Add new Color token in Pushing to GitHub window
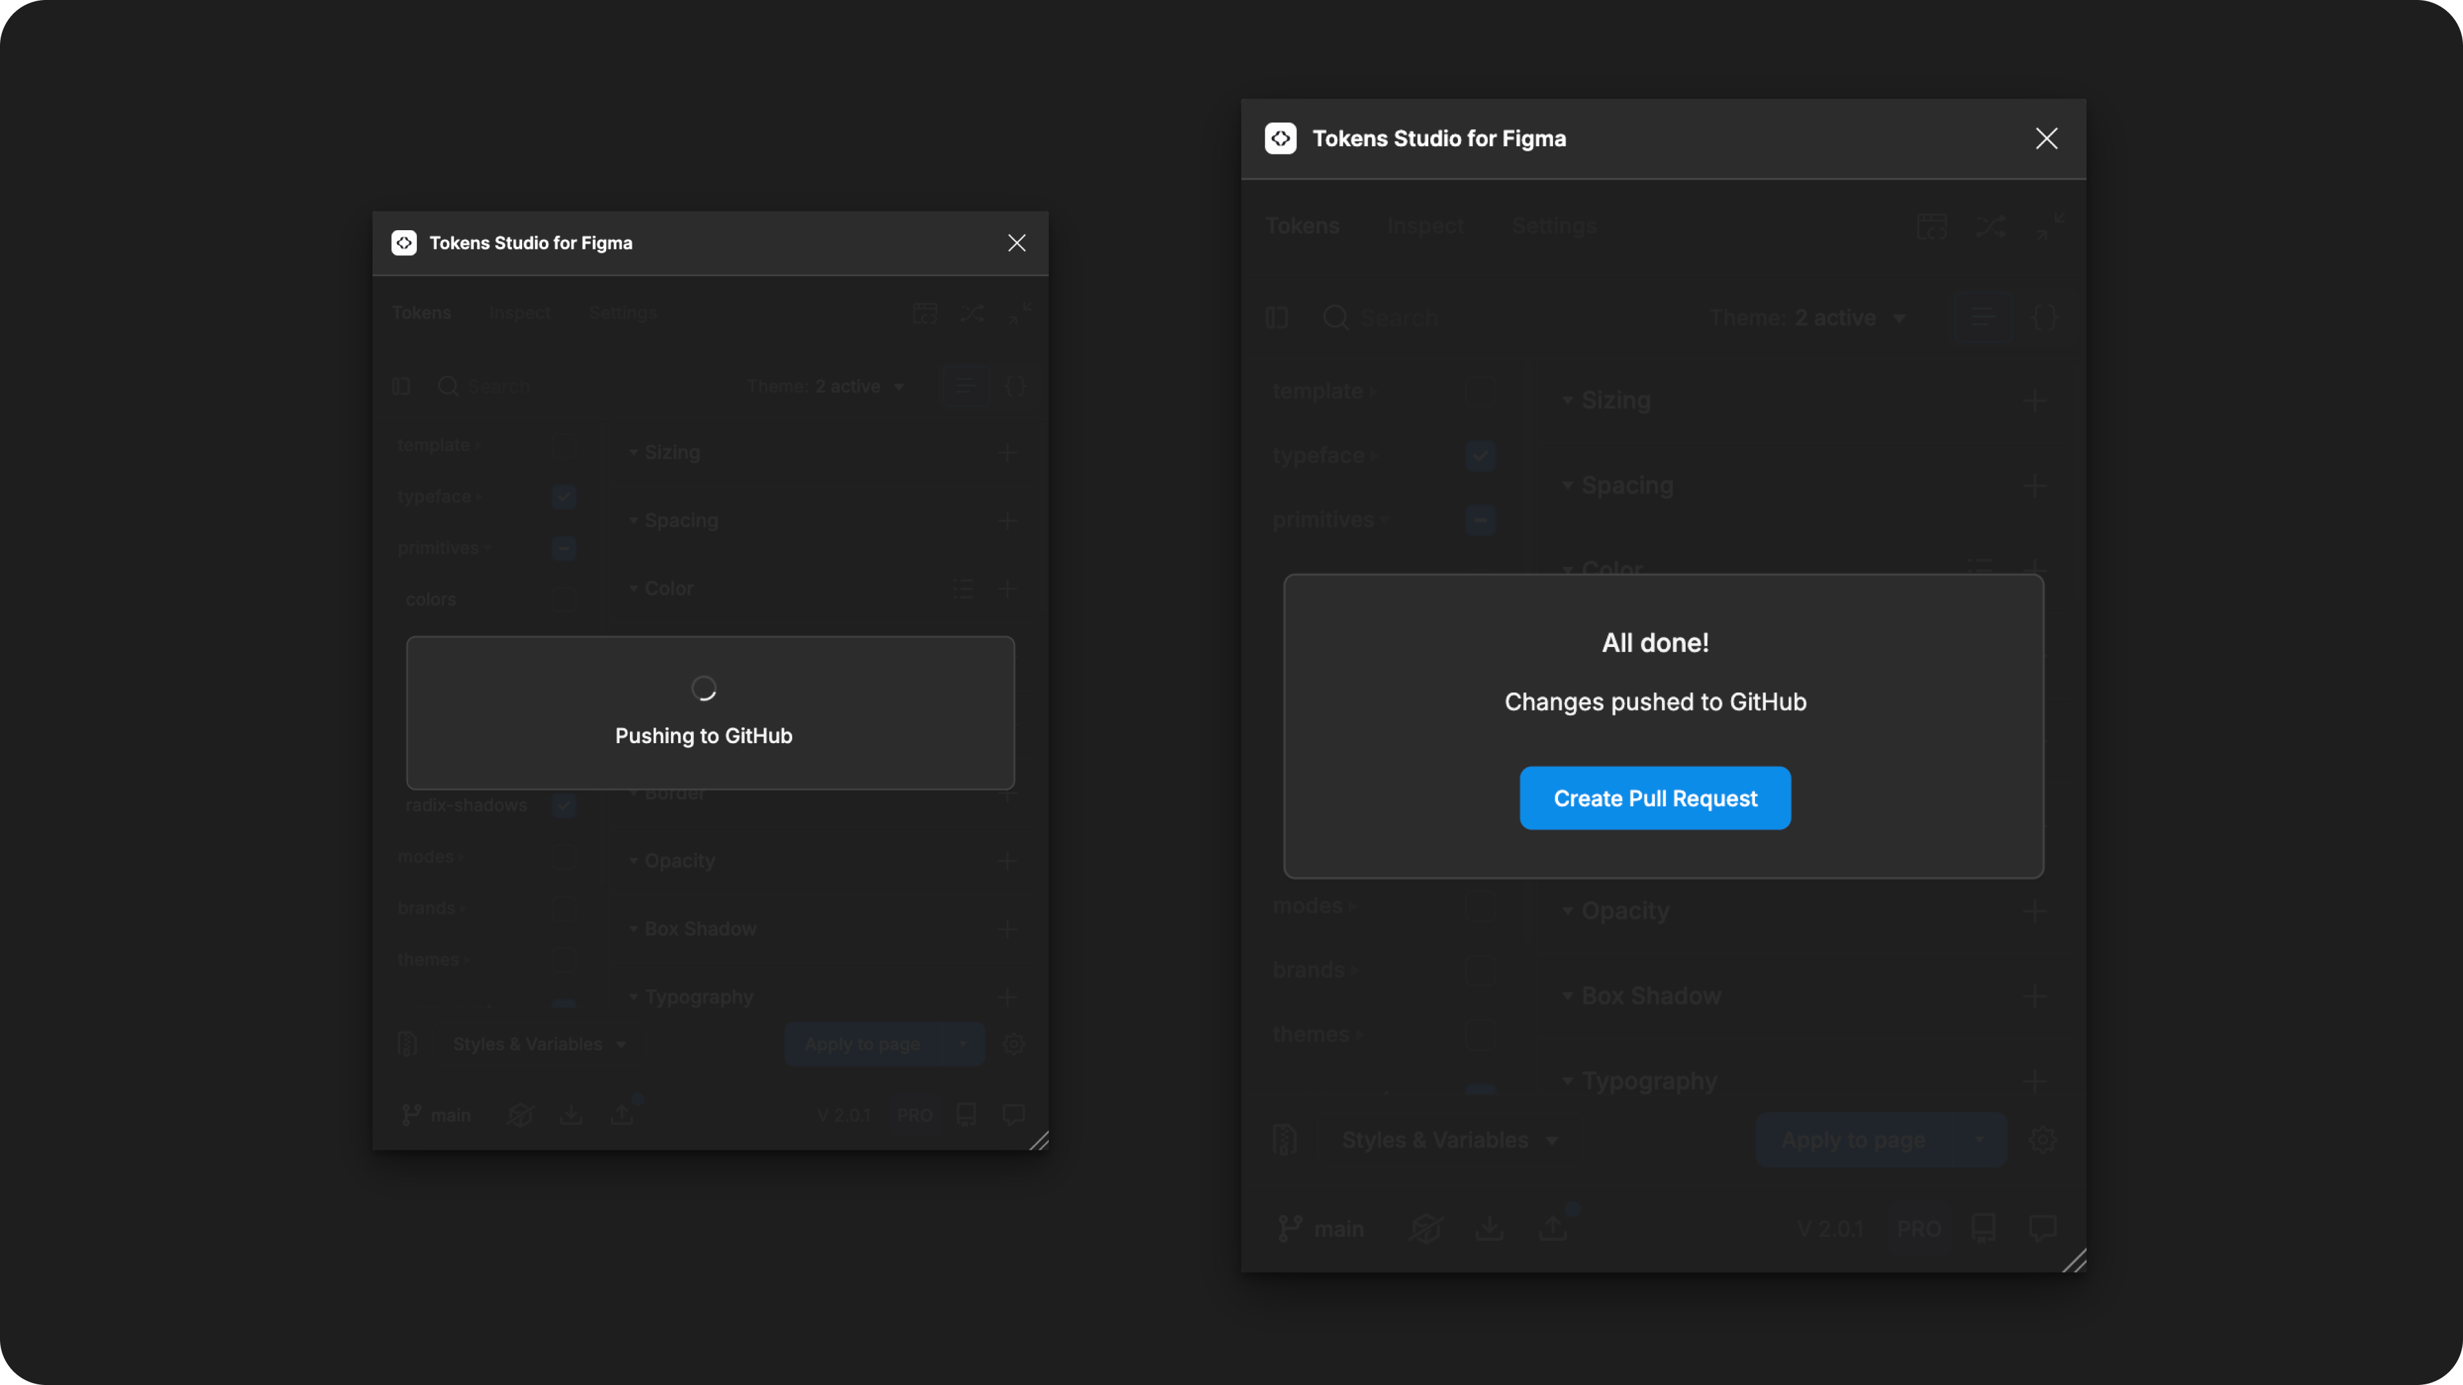The height and width of the screenshot is (1385, 2463). pos(1007,588)
